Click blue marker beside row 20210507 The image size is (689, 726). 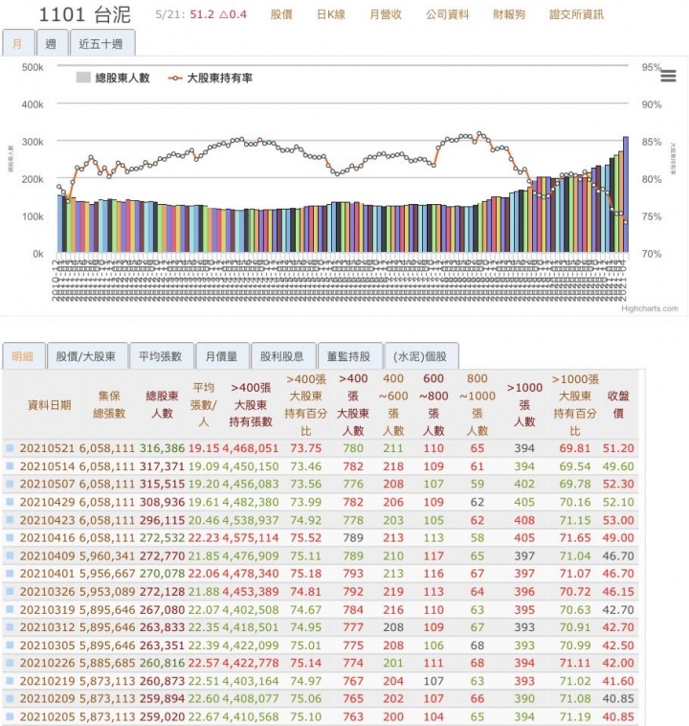coord(10,484)
